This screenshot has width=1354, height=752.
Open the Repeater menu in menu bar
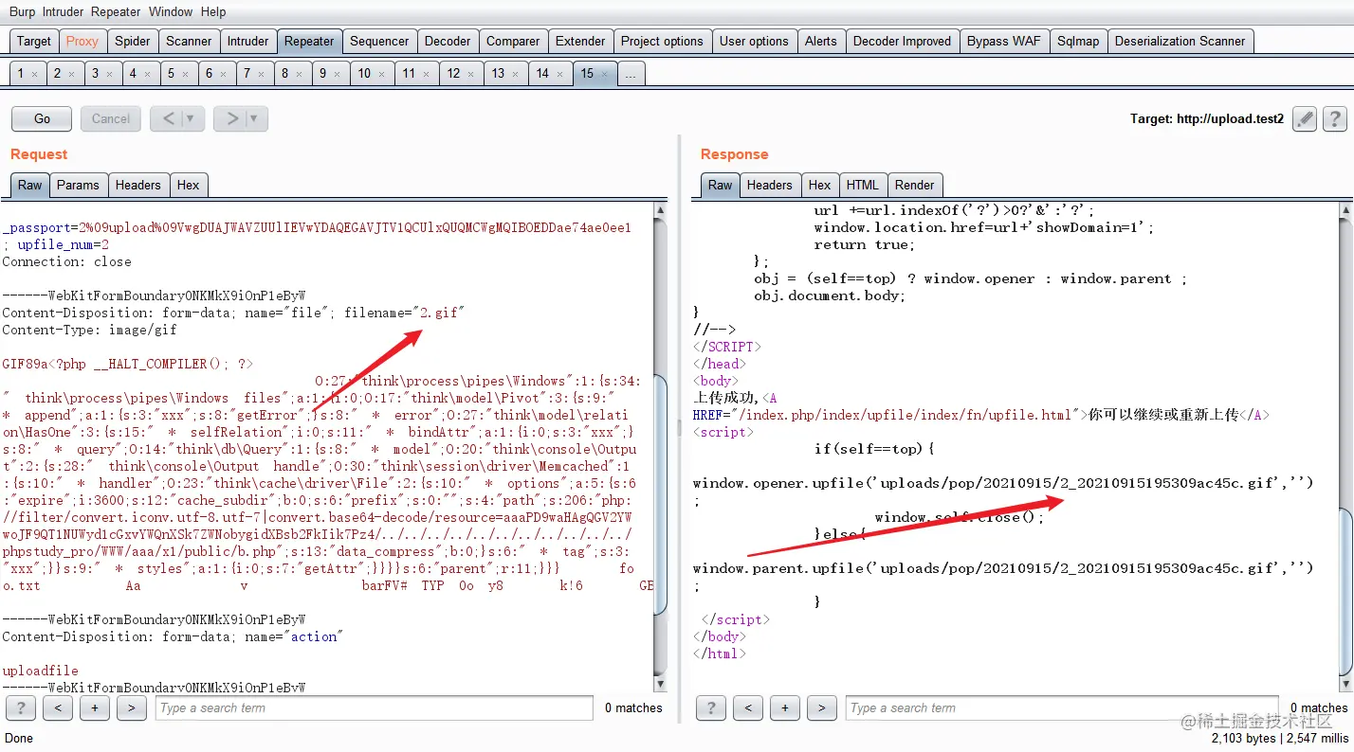coord(118,11)
